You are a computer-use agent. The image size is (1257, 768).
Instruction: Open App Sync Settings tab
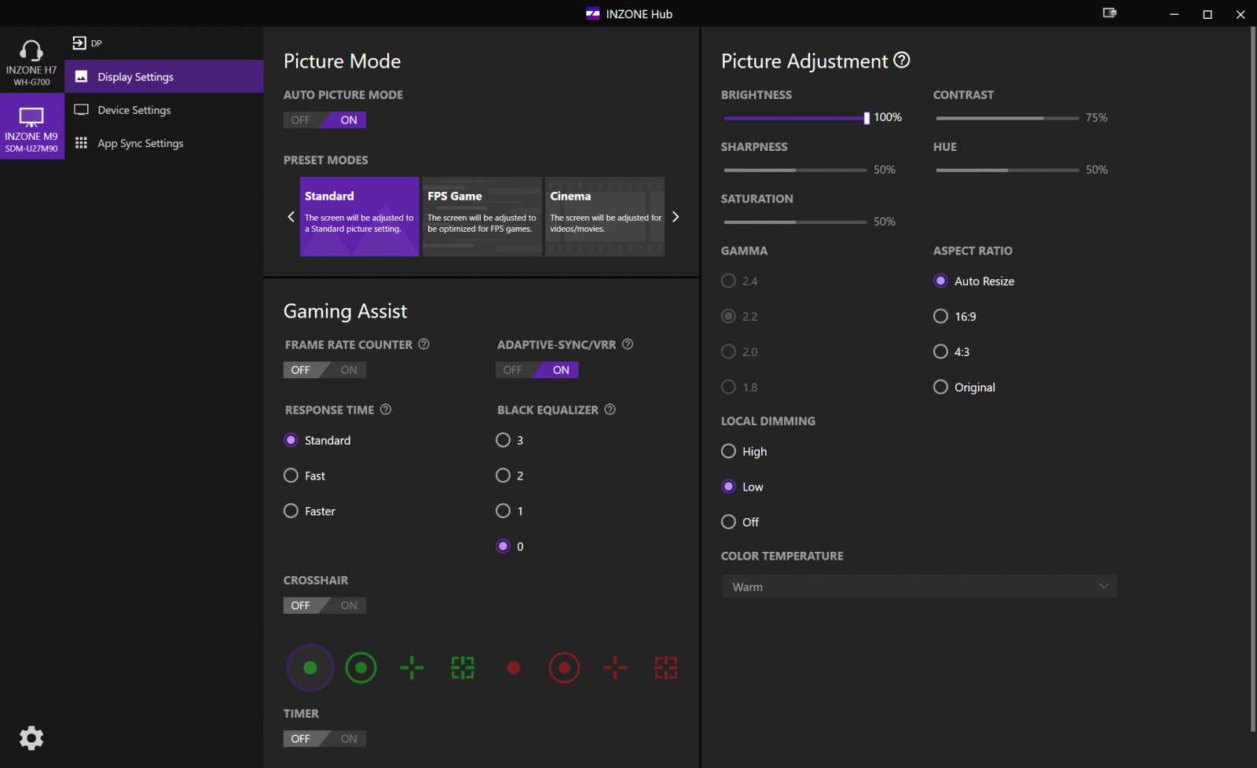tap(164, 143)
